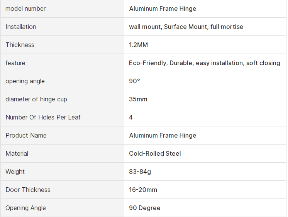Select the '16-20mm' door thickness value

point(143,190)
